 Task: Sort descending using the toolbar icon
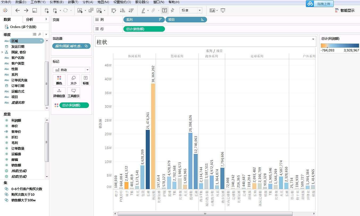(131, 10)
